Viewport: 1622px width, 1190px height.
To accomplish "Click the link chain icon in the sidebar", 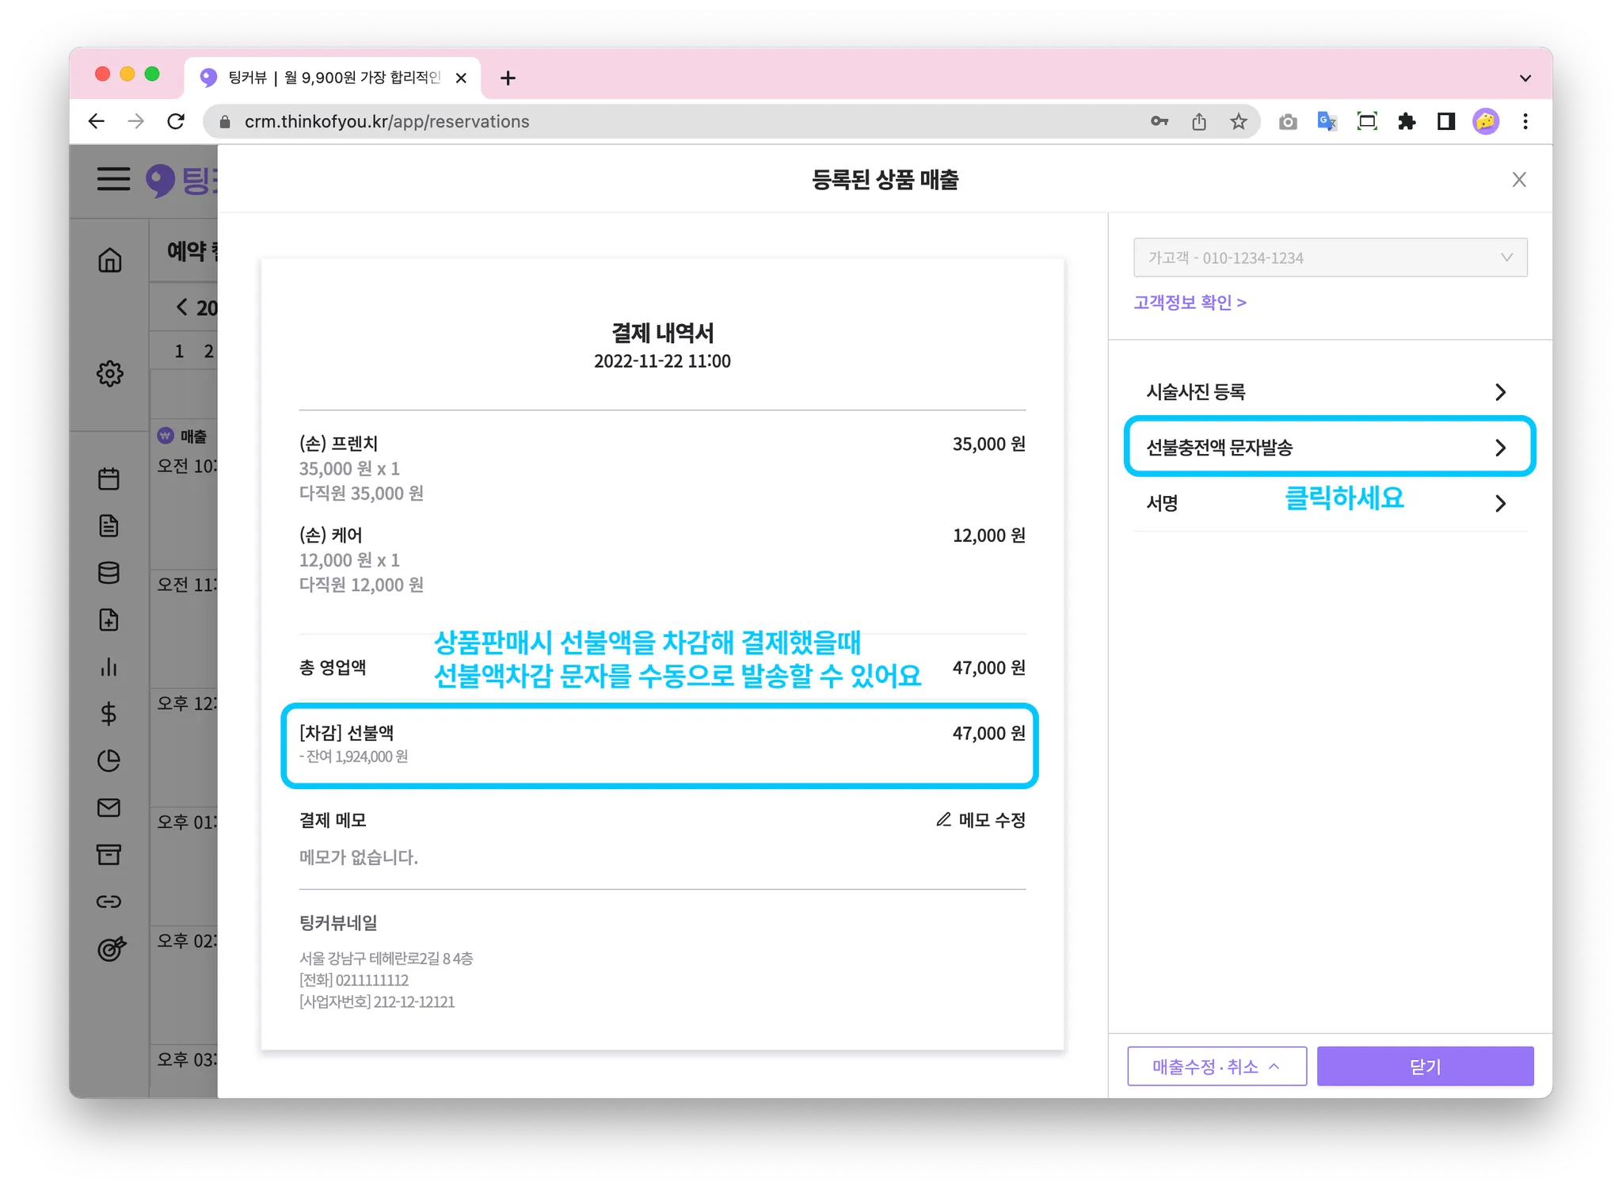I will [109, 902].
